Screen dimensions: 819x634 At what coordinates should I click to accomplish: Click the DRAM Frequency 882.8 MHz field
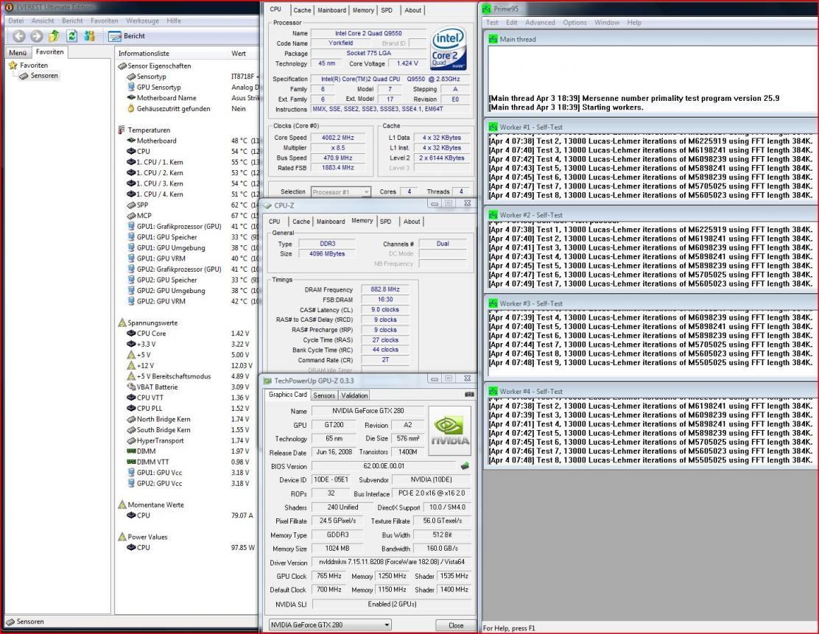pyautogui.click(x=385, y=289)
